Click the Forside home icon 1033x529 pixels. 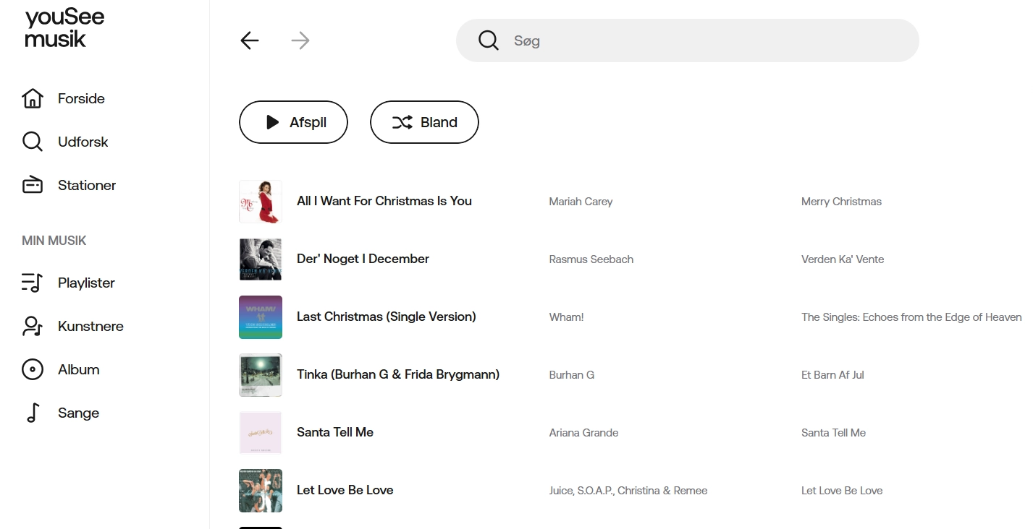33,98
